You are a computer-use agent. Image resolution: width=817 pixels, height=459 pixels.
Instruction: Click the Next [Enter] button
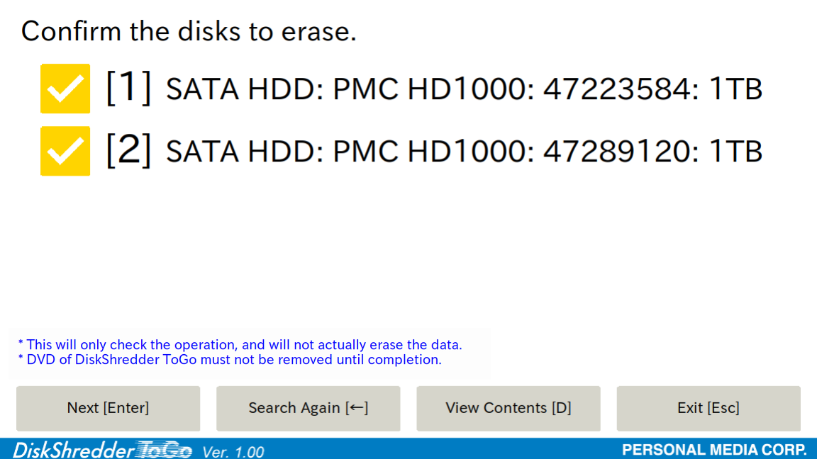pos(108,408)
